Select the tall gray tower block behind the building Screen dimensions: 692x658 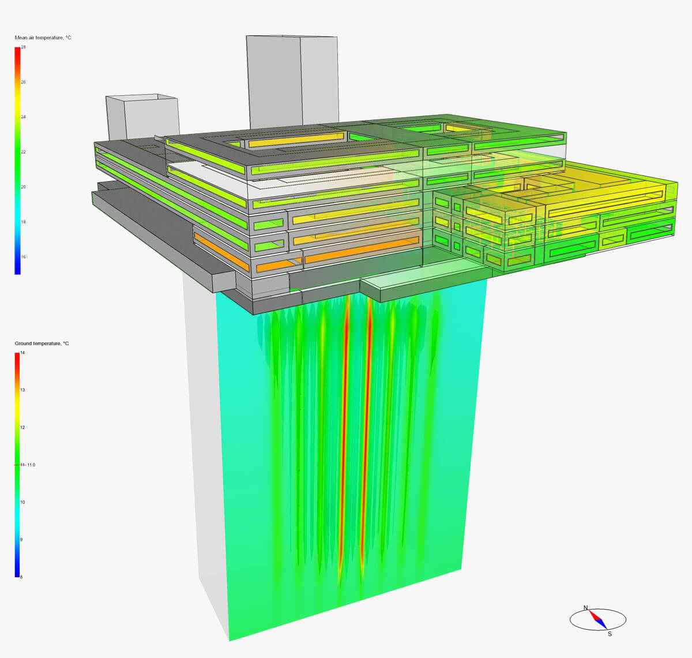[x=291, y=81]
